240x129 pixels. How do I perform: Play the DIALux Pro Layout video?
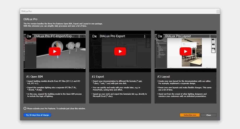click(x=185, y=52)
